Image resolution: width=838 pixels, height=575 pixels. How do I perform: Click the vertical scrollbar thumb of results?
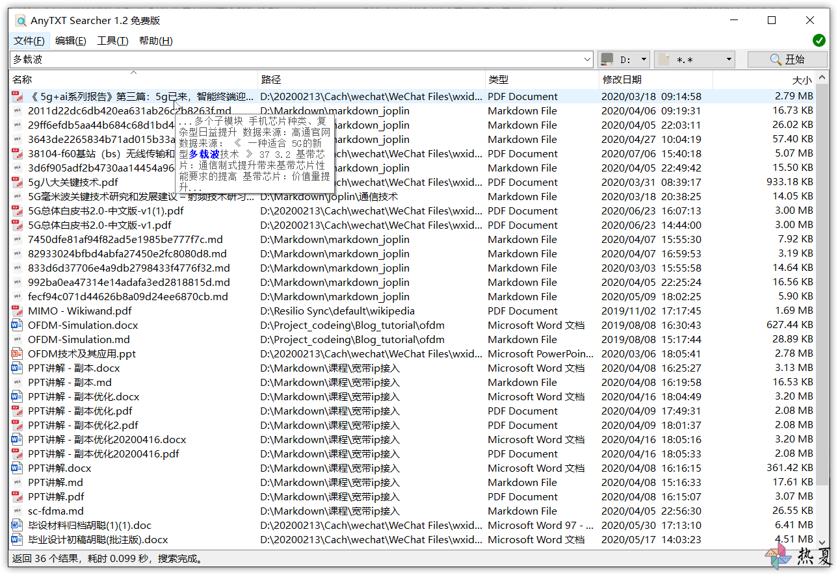tap(823, 284)
